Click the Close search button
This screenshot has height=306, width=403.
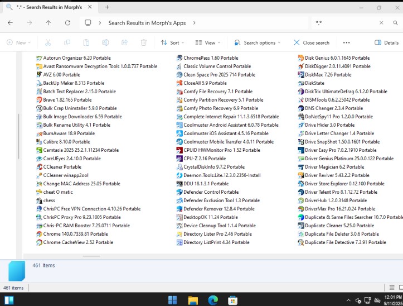(x=312, y=42)
